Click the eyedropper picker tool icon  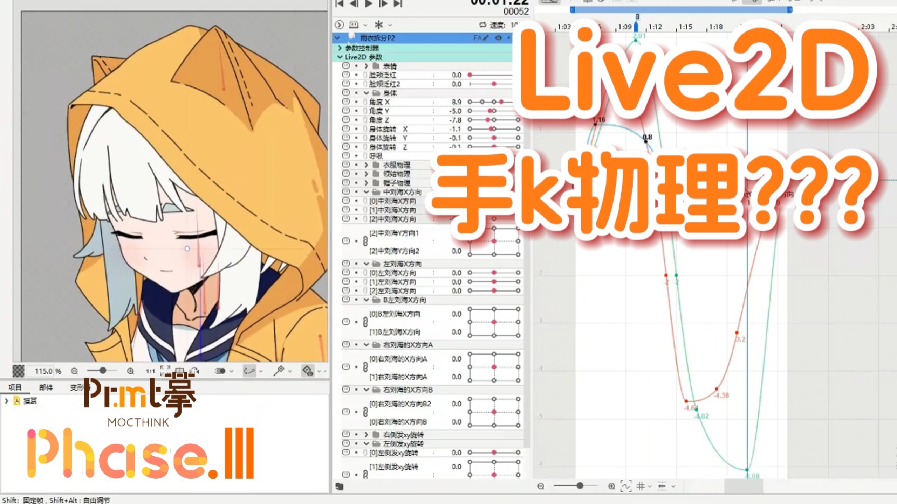pyautogui.click(x=279, y=371)
